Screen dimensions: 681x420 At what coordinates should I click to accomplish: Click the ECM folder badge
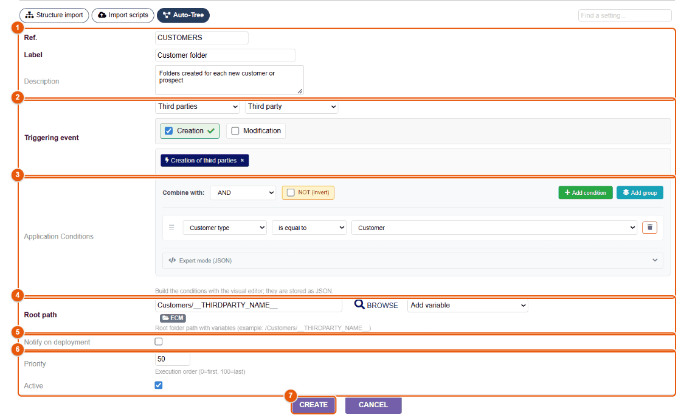point(173,318)
